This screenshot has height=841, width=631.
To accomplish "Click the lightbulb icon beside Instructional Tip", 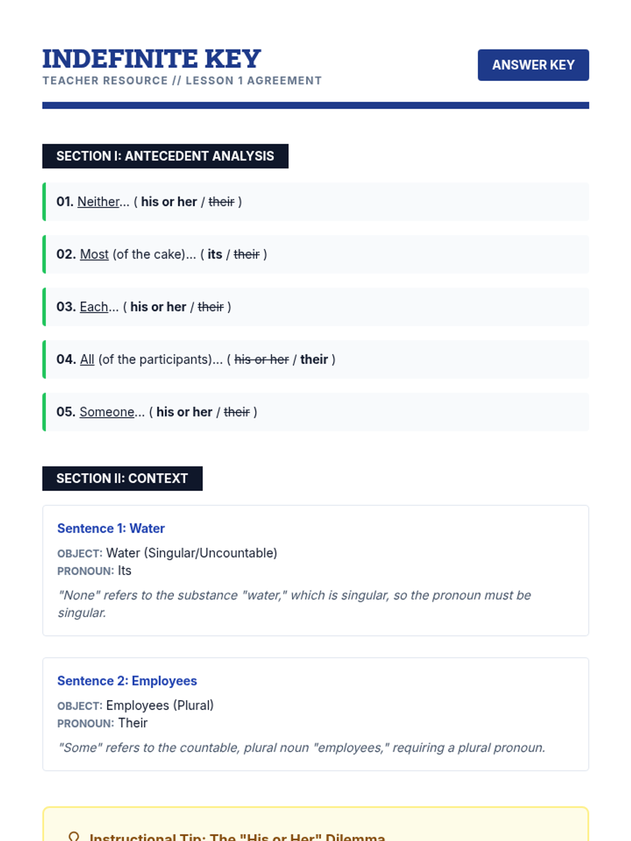I will (74, 836).
